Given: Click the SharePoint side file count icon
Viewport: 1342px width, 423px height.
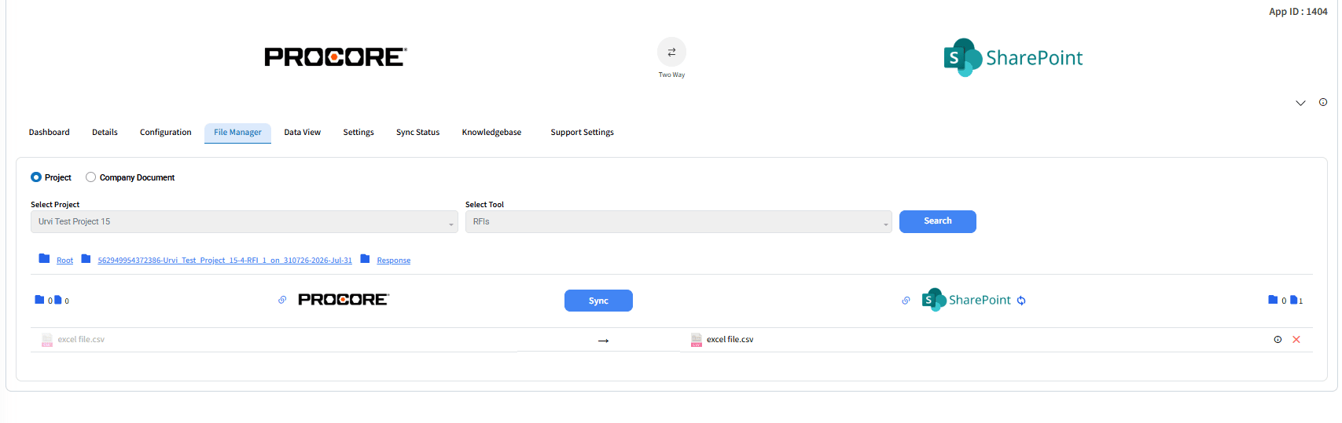Looking at the screenshot, I should tap(1294, 300).
